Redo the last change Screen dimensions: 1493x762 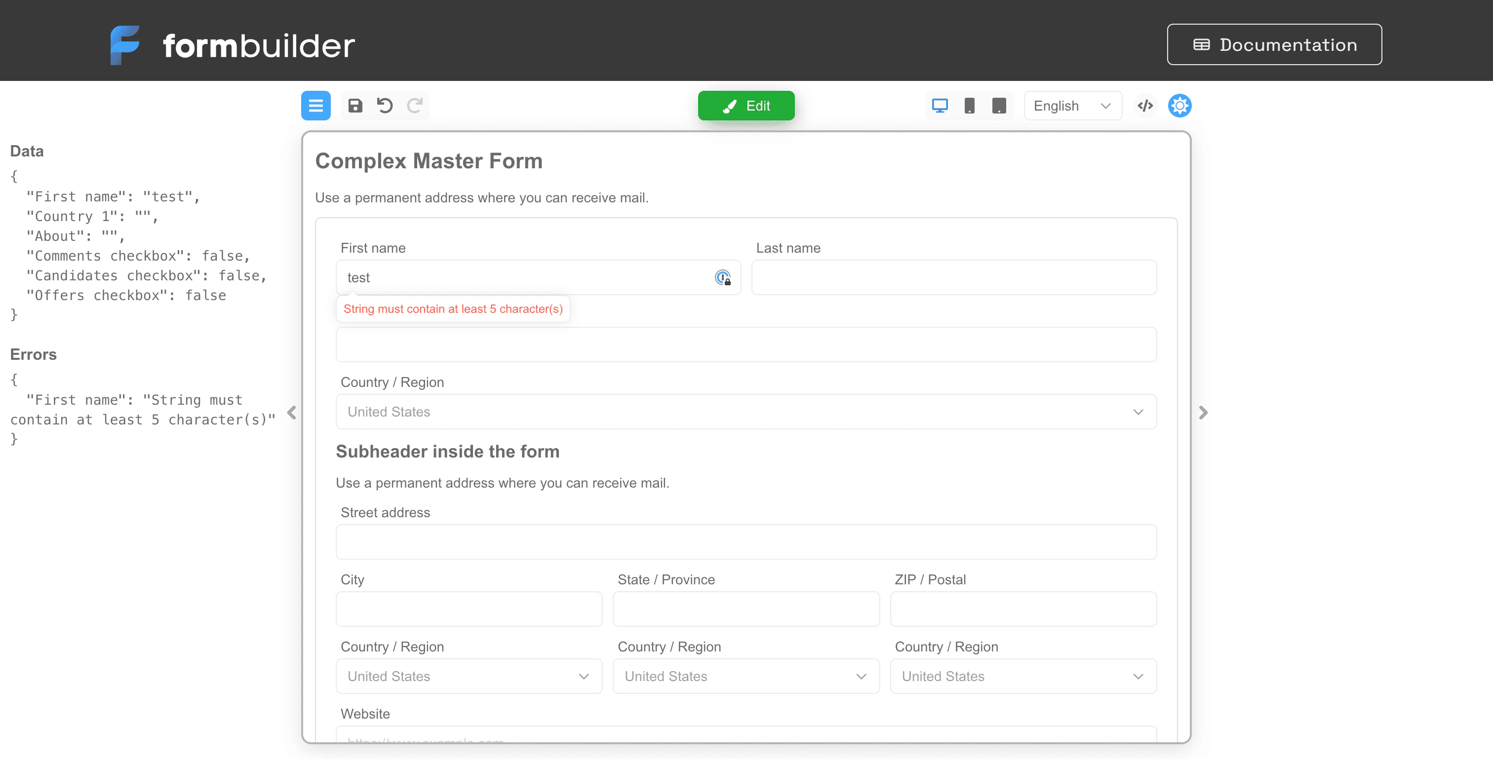(416, 106)
